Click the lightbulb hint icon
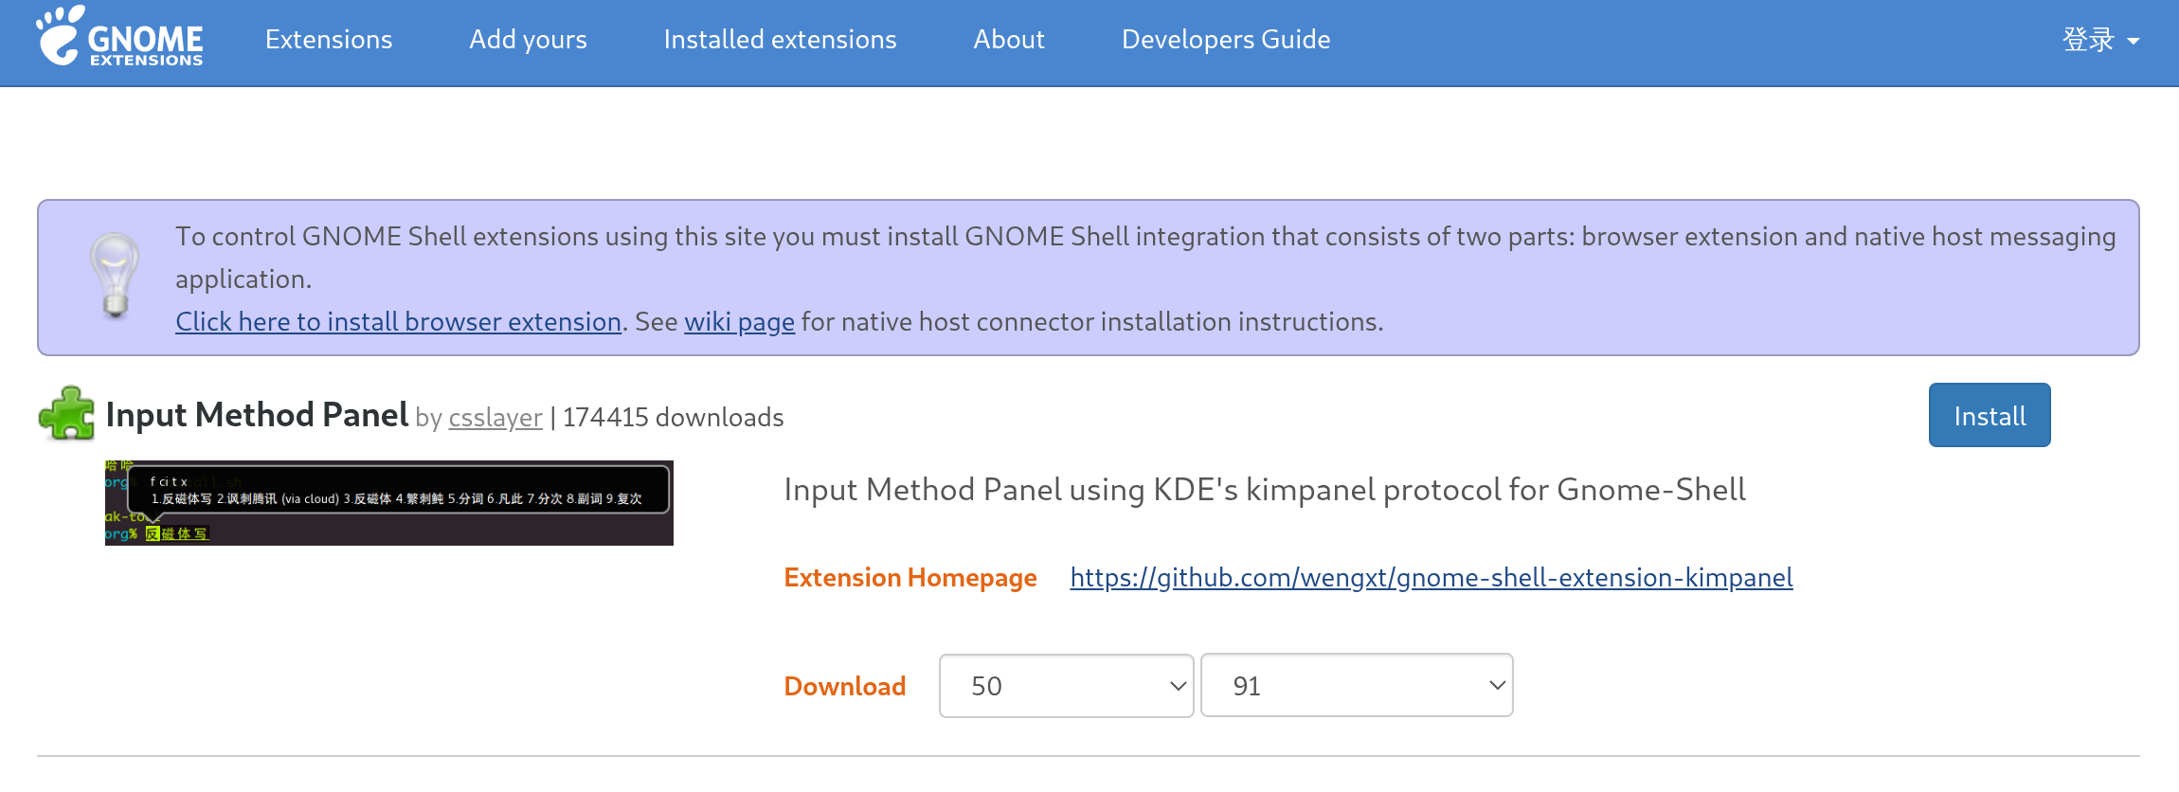2179x792 pixels. 115,275
